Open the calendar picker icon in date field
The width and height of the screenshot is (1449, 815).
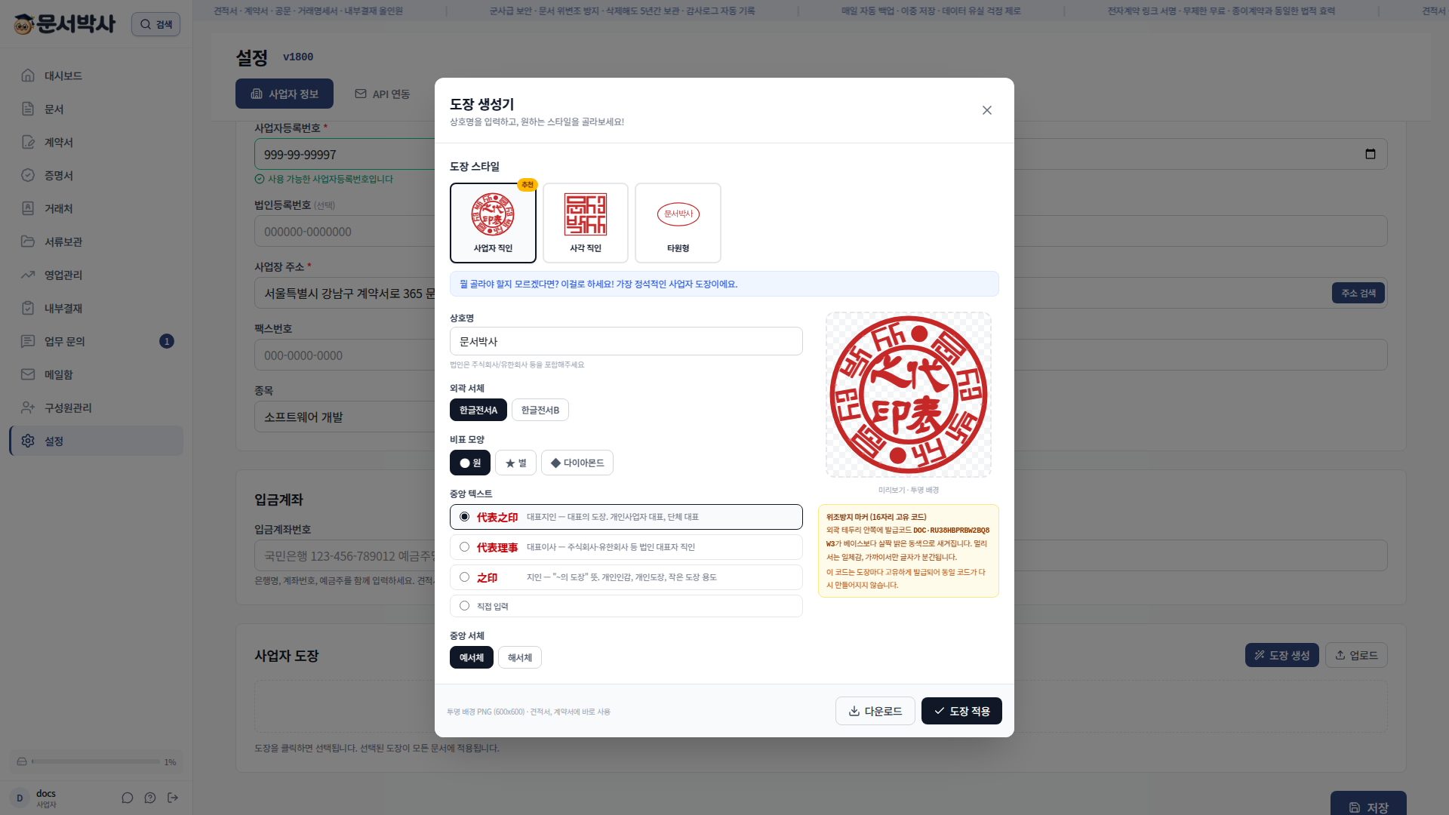[x=1371, y=154]
